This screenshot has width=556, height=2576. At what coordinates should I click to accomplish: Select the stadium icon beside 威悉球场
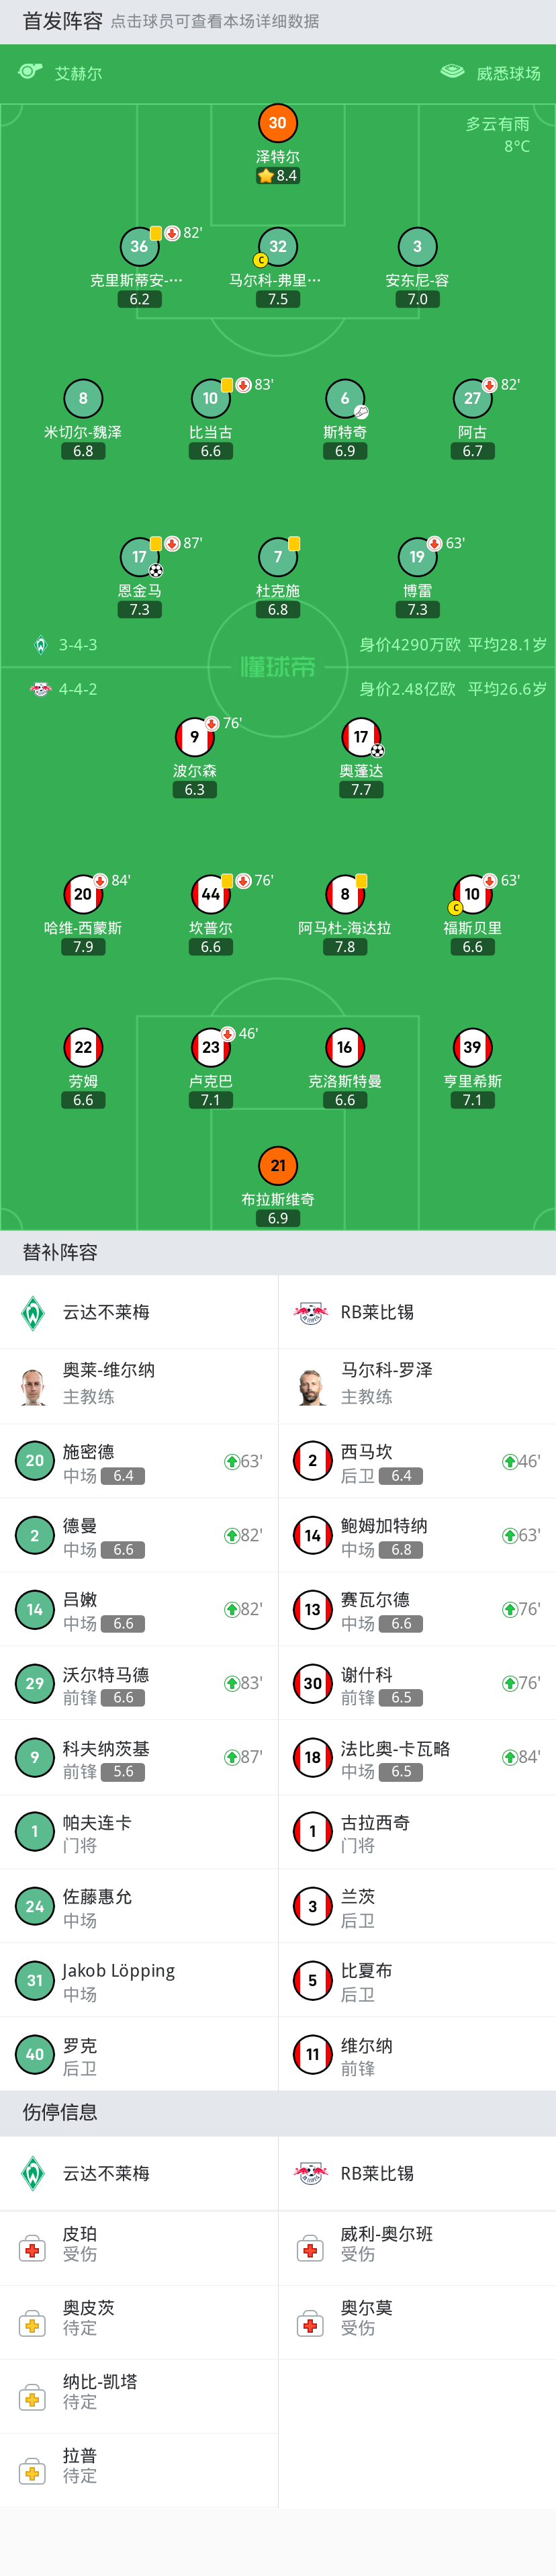tap(452, 72)
